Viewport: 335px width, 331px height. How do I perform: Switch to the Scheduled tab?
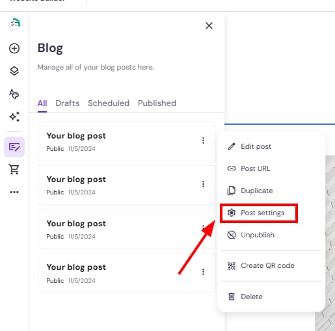109,103
